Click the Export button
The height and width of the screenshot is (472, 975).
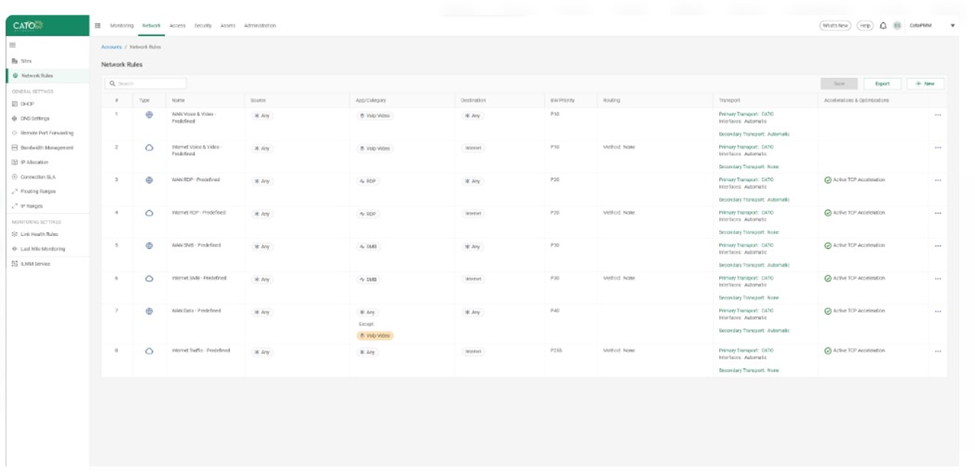(x=882, y=84)
